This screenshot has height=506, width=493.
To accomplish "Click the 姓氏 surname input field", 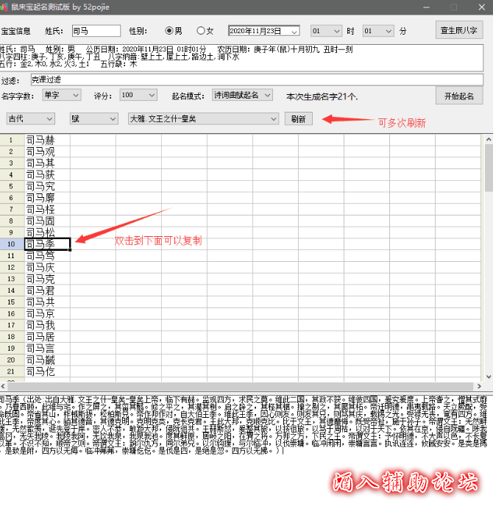I will click(96, 31).
